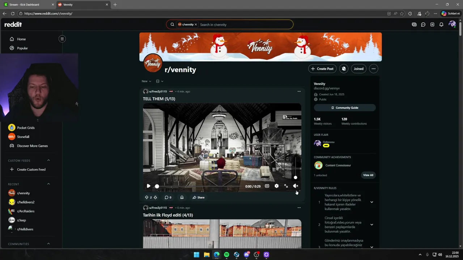Open options menu for TELL THEM post

click(299, 91)
